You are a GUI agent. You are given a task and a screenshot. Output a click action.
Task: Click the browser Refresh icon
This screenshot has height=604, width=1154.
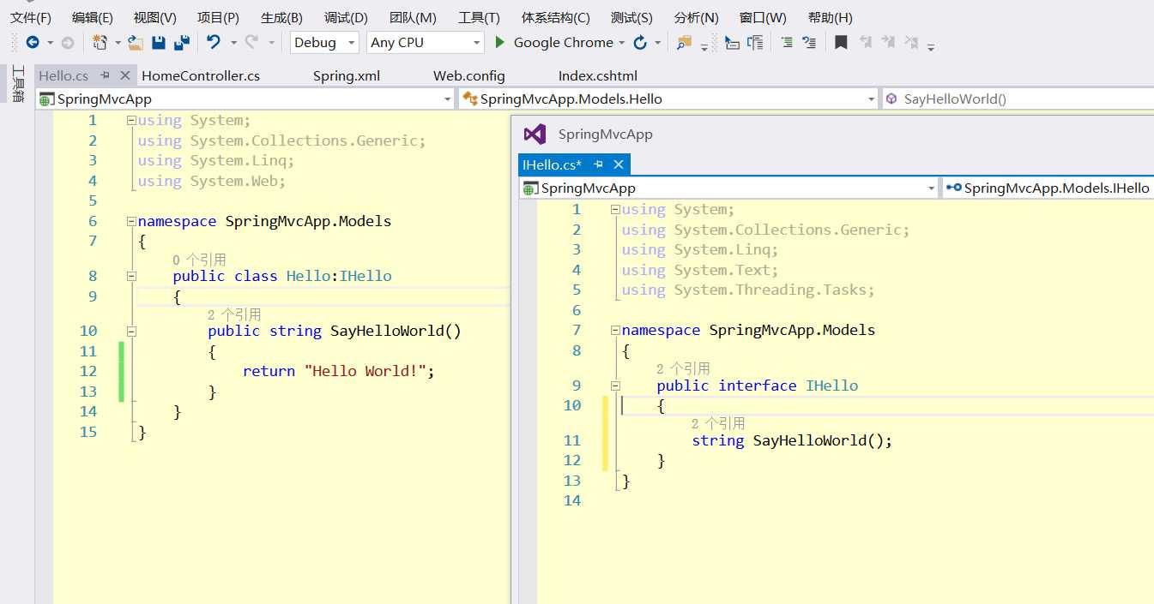pyautogui.click(x=640, y=42)
